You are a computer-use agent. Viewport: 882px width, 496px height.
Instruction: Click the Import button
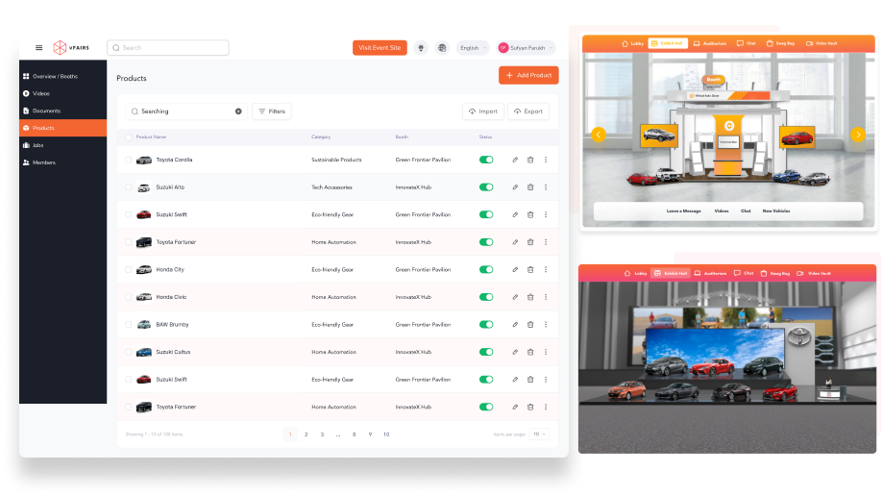click(483, 112)
